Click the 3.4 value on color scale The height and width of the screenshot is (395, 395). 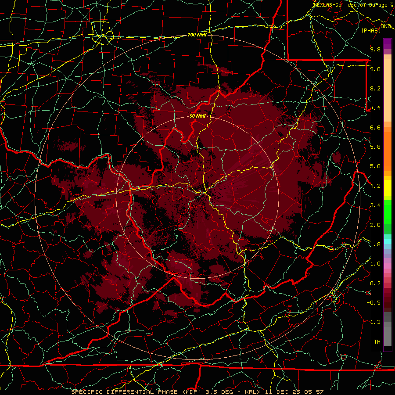[375, 205]
